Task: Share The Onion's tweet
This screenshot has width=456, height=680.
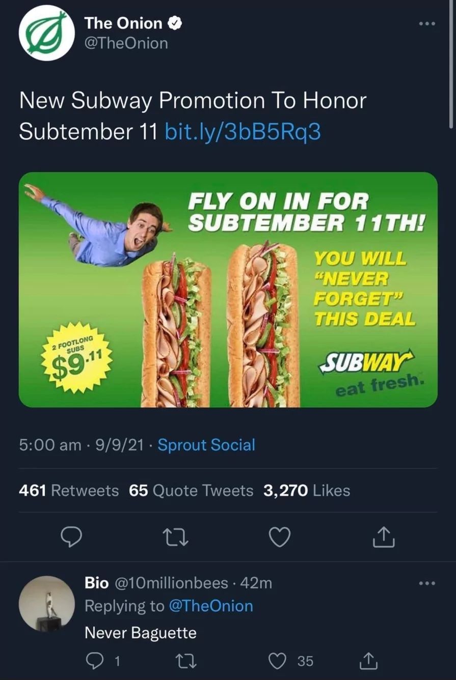Action: [x=384, y=537]
